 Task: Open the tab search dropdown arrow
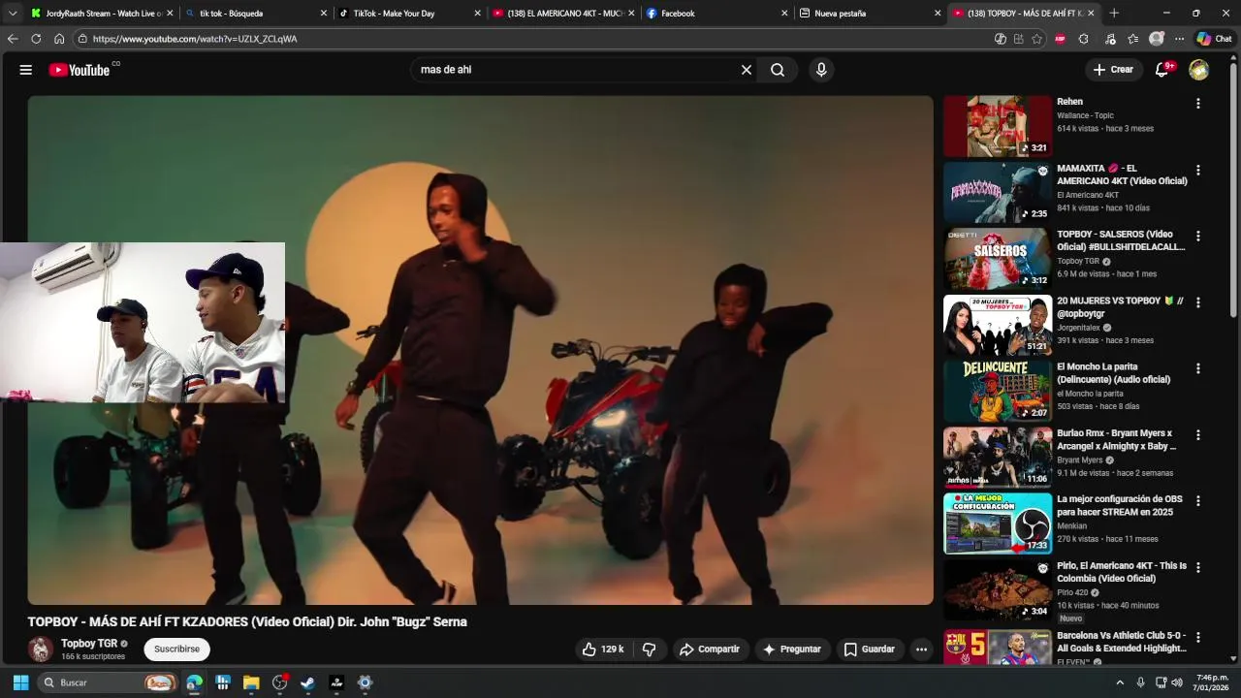pos(13,14)
